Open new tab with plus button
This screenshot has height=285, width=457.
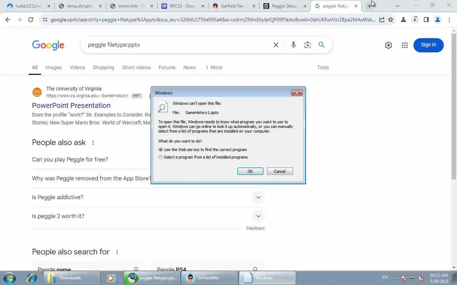tap(370, 6)
